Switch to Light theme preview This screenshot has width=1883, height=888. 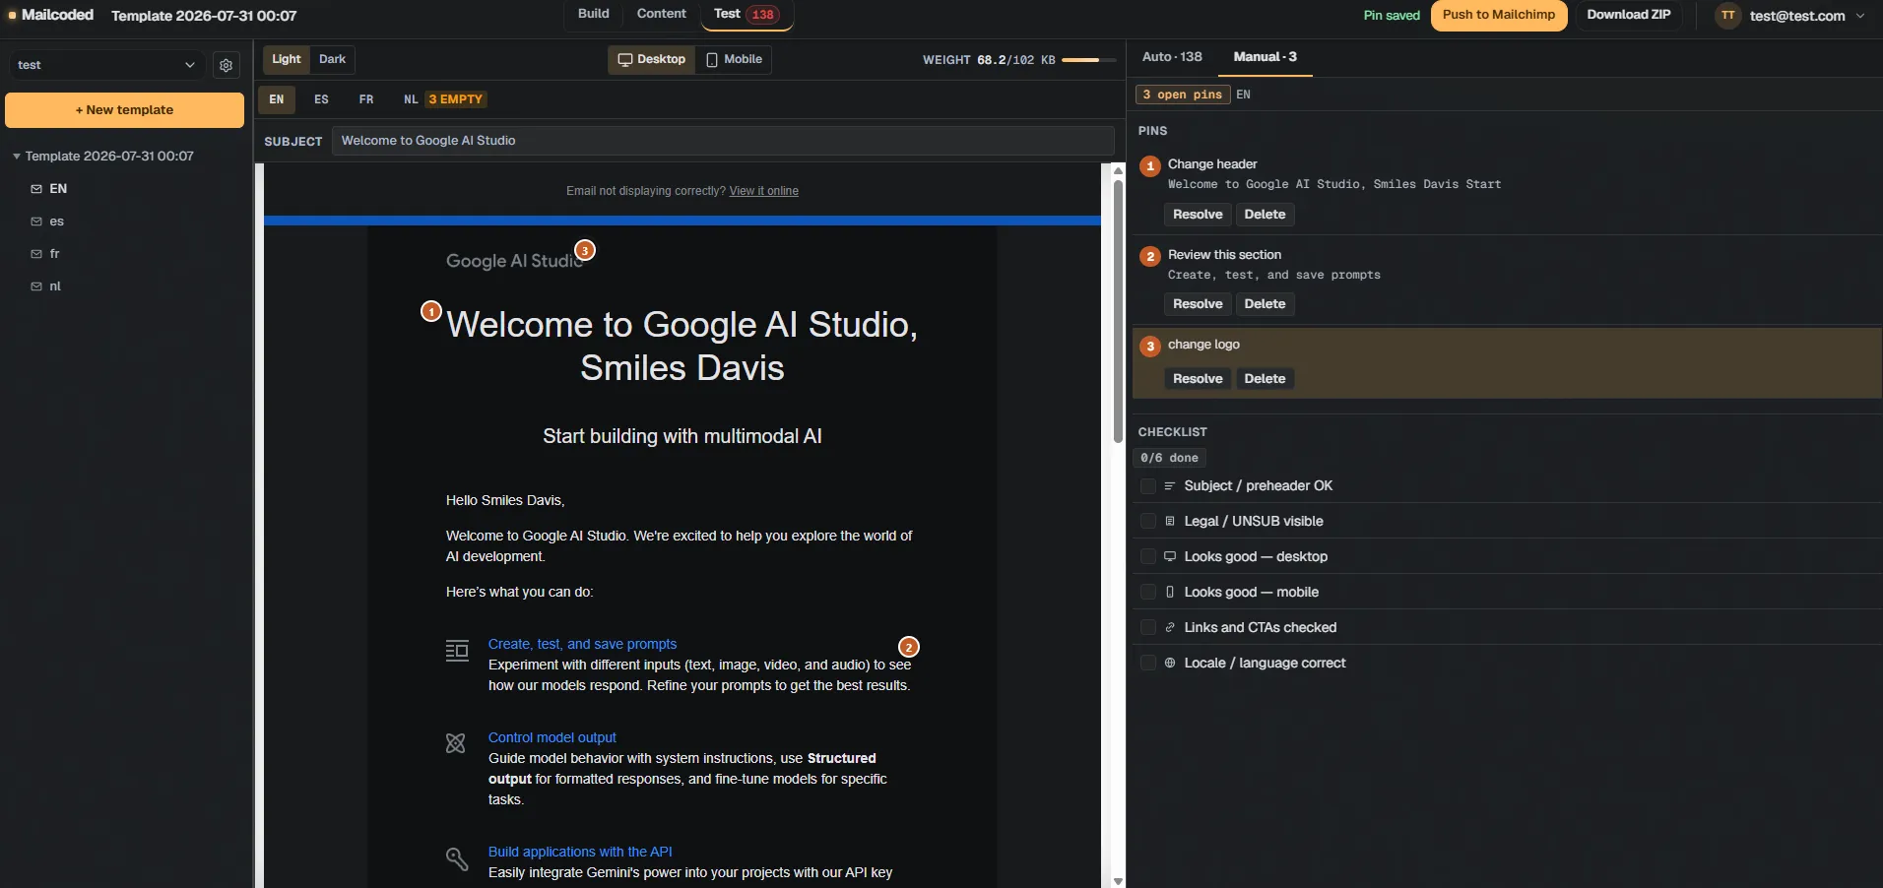287,59
